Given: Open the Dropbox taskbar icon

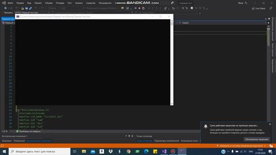Looking at the screenshot, I should pos(110,151).
